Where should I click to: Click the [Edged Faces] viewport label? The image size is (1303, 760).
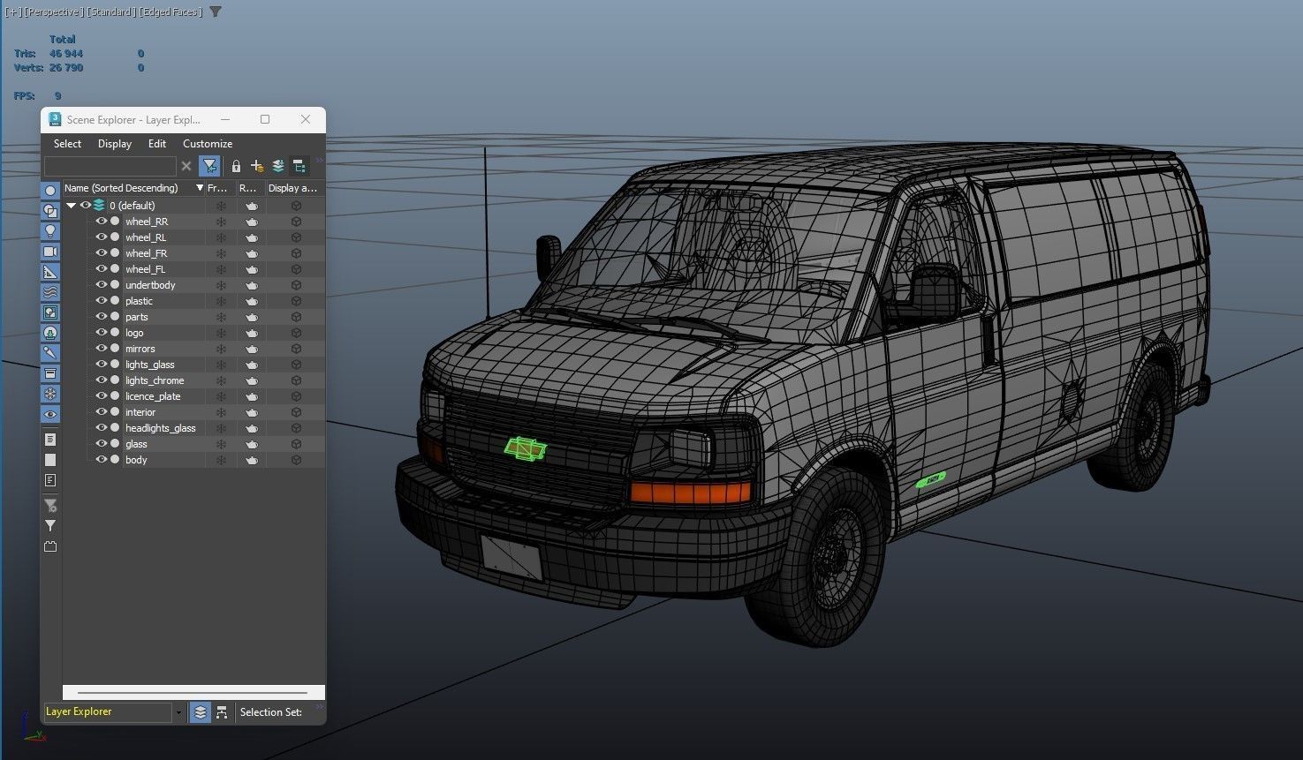173,12
